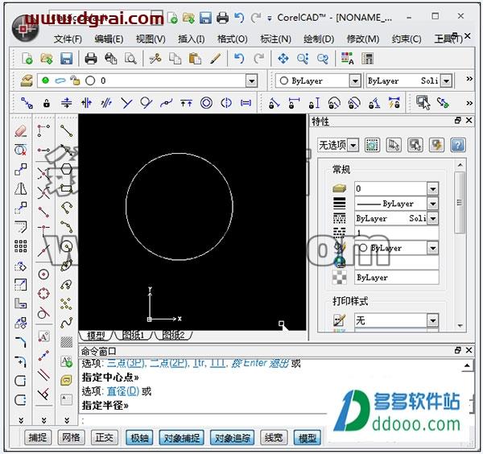Open the 视图(V) menu

(x=151, y=39)
